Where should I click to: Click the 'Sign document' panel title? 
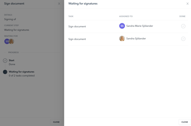14,4
